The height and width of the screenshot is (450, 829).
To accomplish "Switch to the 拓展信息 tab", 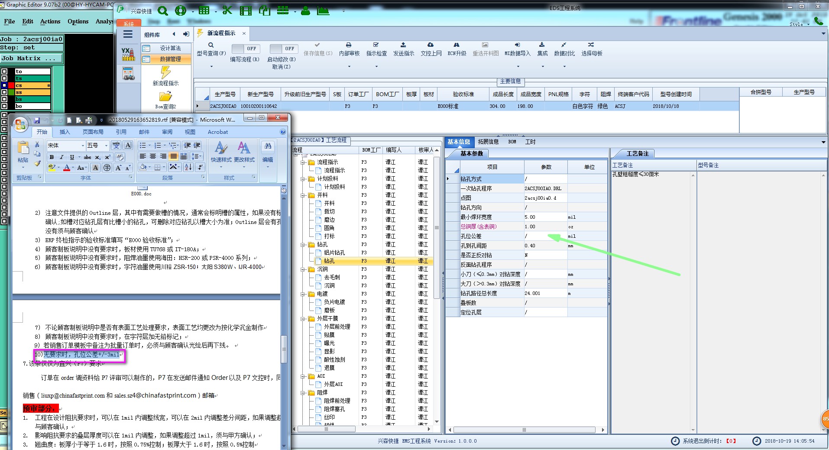I will [x=488, y=142].
